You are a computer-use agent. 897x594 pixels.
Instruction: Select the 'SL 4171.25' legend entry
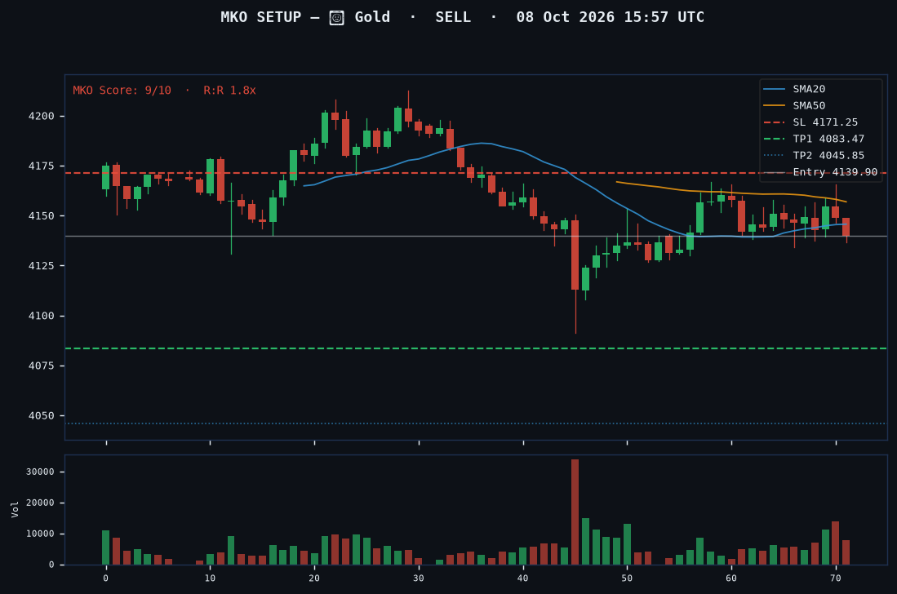coord(810,122)
